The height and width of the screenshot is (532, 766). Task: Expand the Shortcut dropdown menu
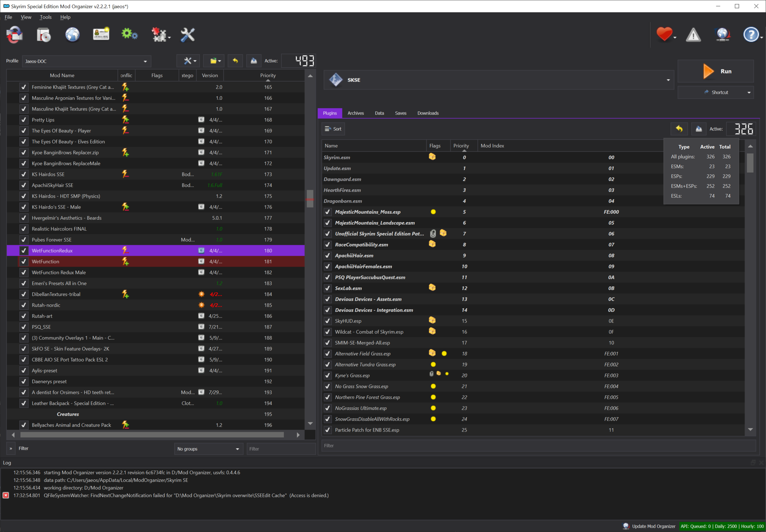click(x=749, y=93)
